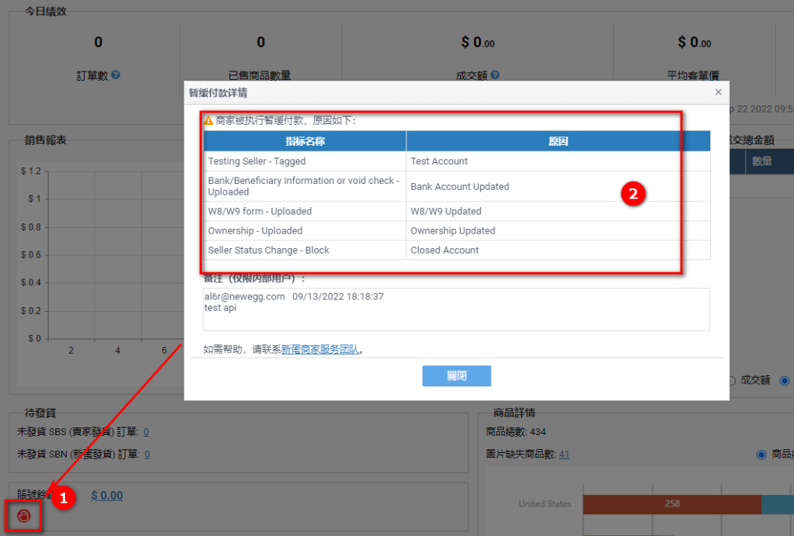Click the $ 0.00 account balance link

(107, 494)
